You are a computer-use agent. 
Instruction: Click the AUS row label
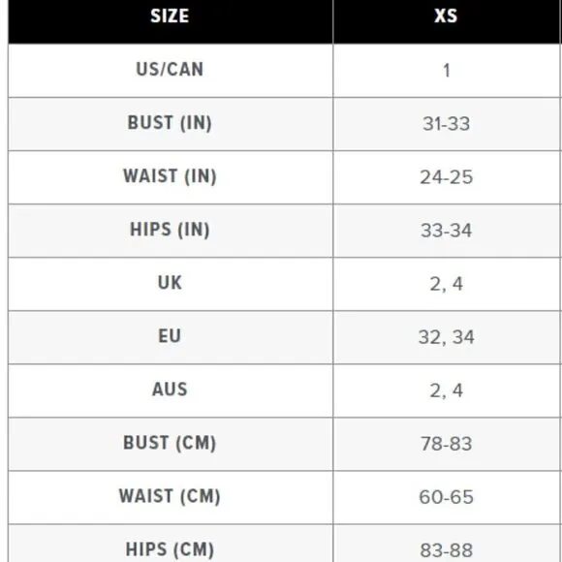170,390
